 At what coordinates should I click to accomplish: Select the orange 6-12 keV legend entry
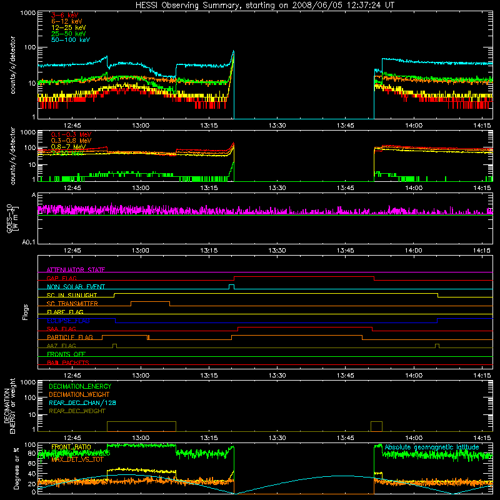point(67,21)
